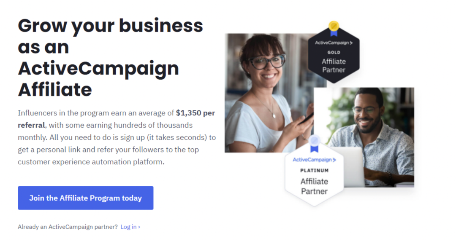Click the "Already an ActiveCampaign partner?" text
The width and height of the screenshot is (456, 241).
pyautogui.click(x=68, y=227)
